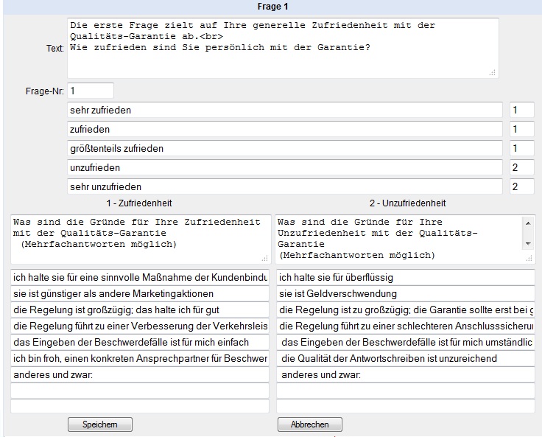Image resolution: width=542 pixels, height=437 pixels.
Task: Edit 'die Qualität der Antwortschreiben ist unzureichend' field
Action: (x=406, y=359)
